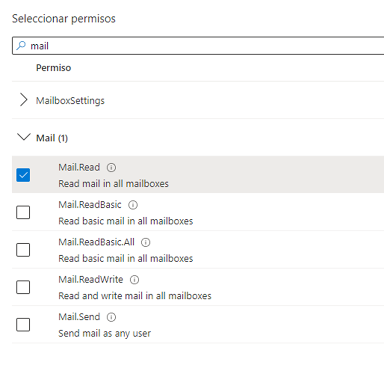Show info for Mail.ReadBasic.All permission
The image size is (384, 374).
146,242
